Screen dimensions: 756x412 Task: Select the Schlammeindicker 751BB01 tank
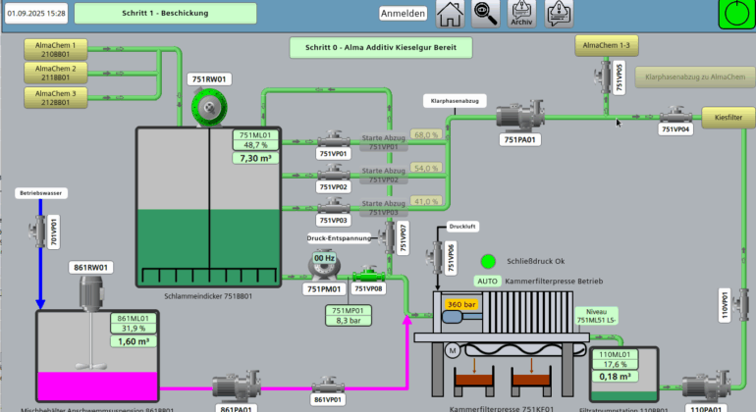pos(209,207)
